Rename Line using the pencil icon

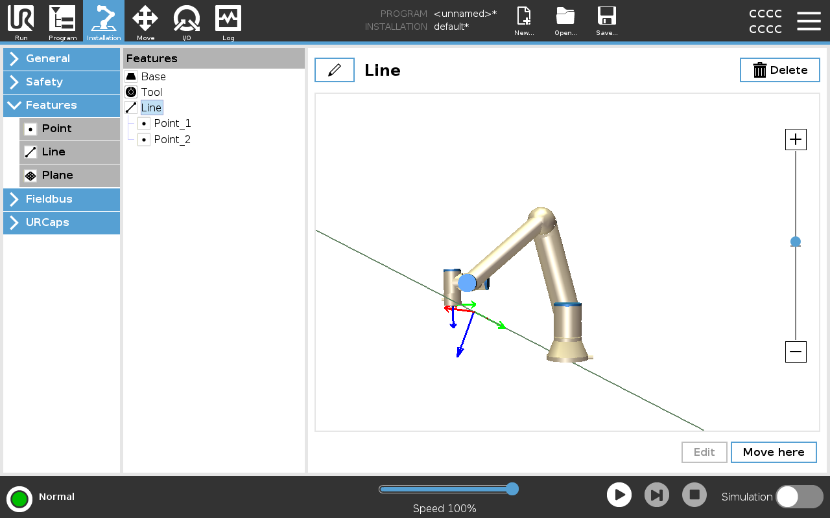[x=335, y=70]
